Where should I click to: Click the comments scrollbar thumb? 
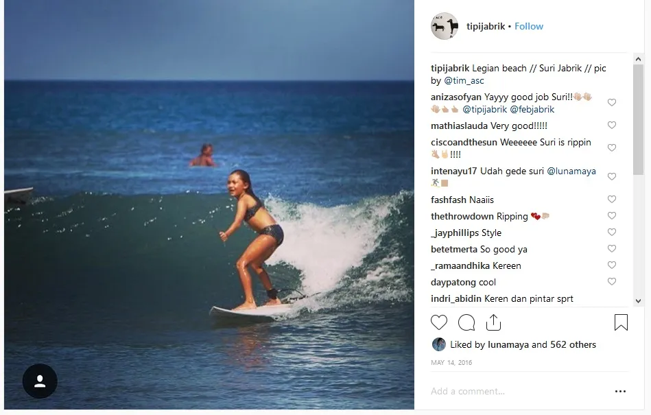tap(638, 119)
